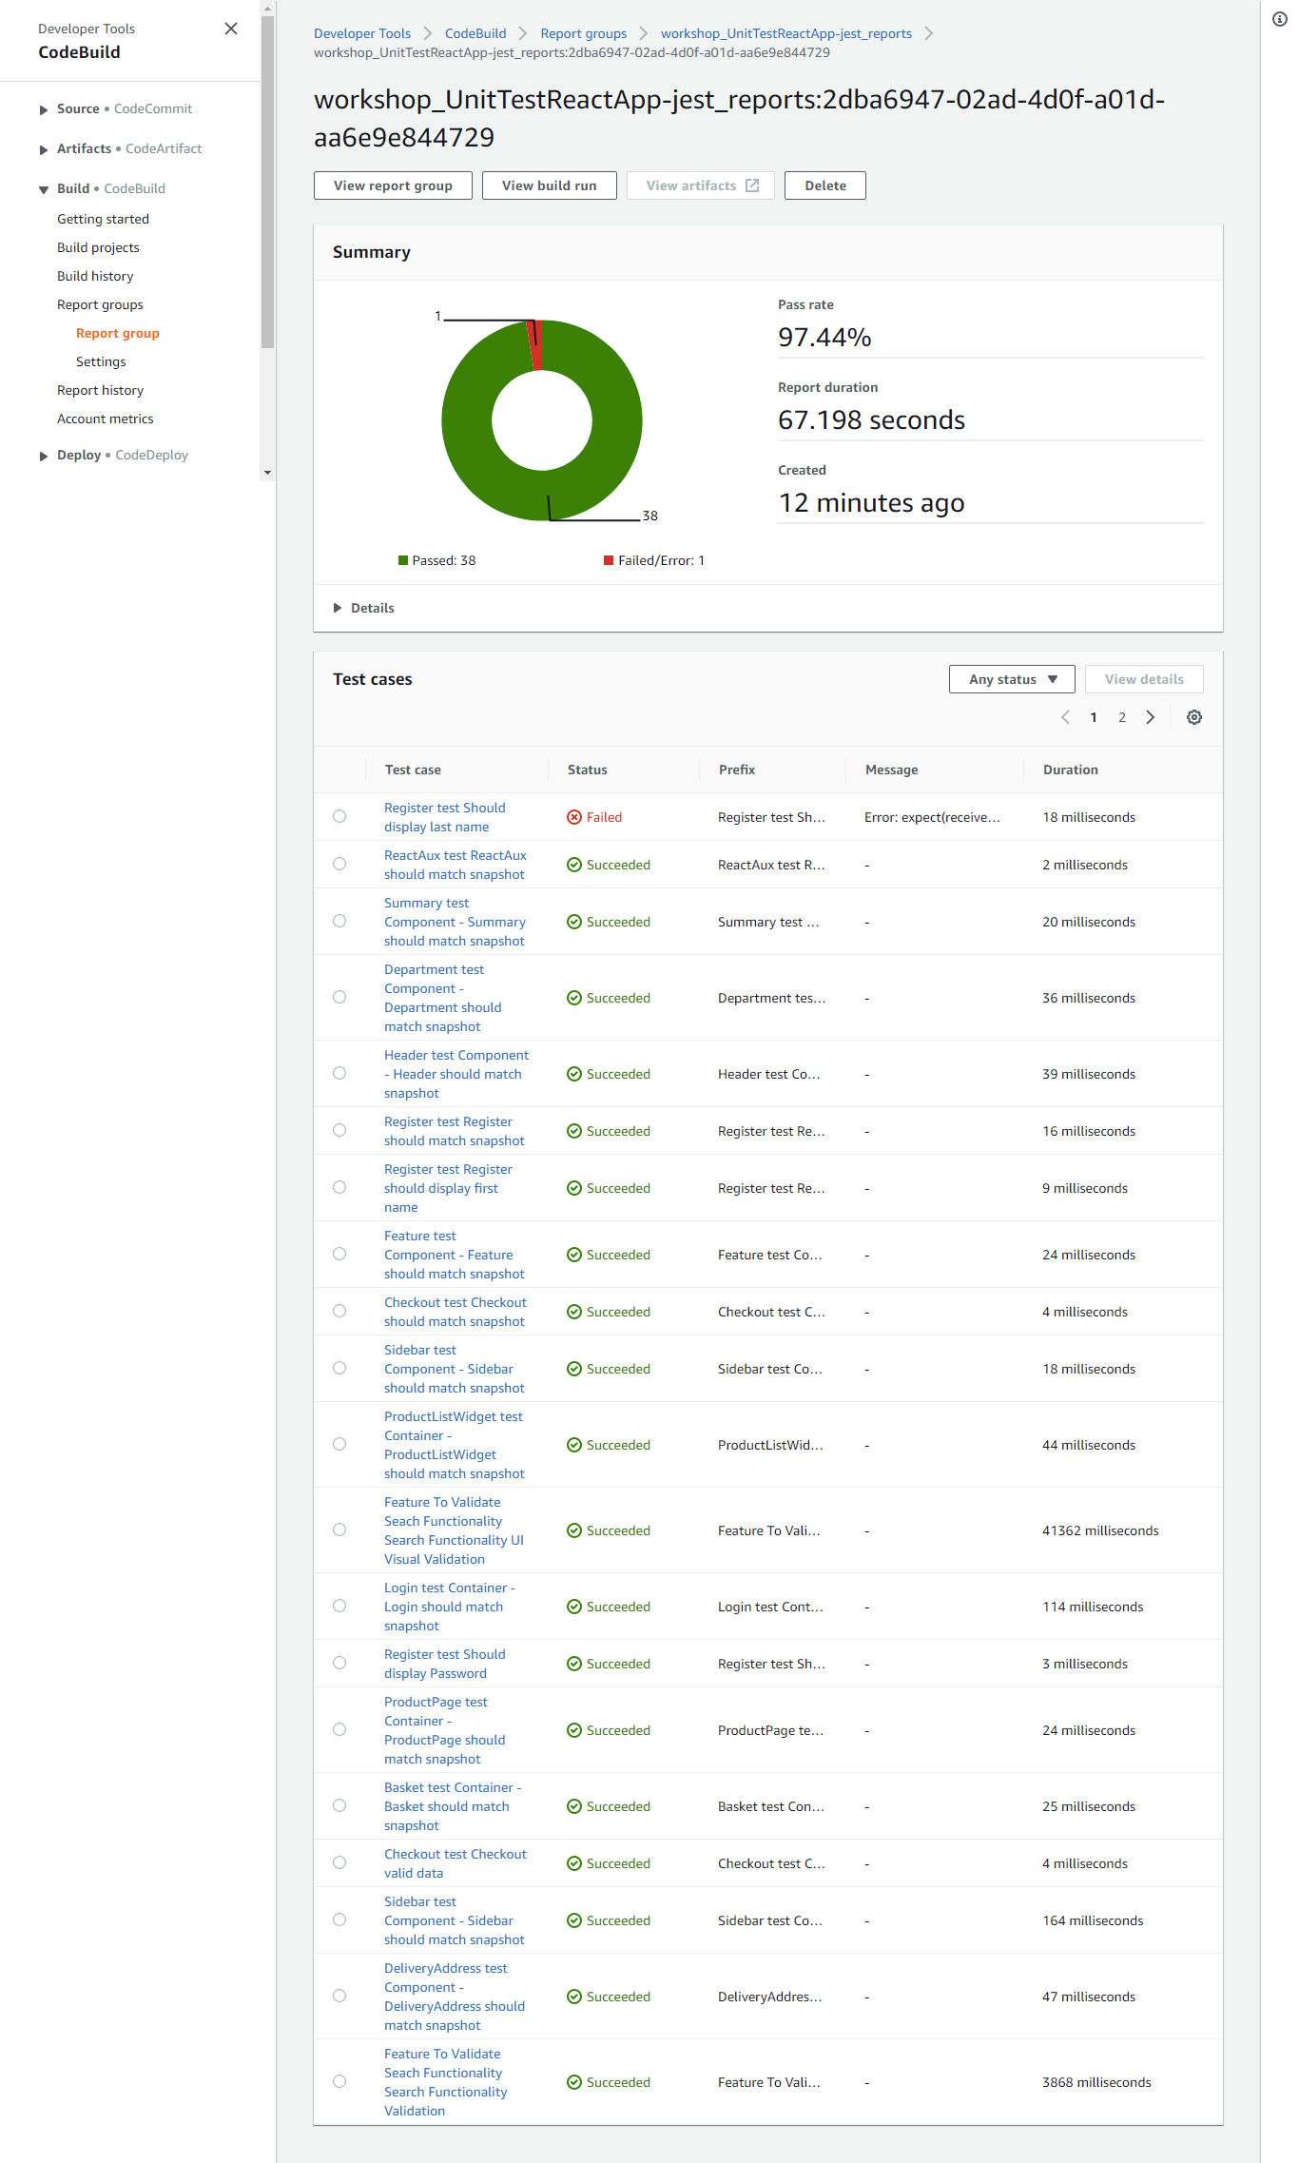Expand the Artifacts CodeArtifact section
Screen dimensions: 1299x2163
(x=44, y=149)
